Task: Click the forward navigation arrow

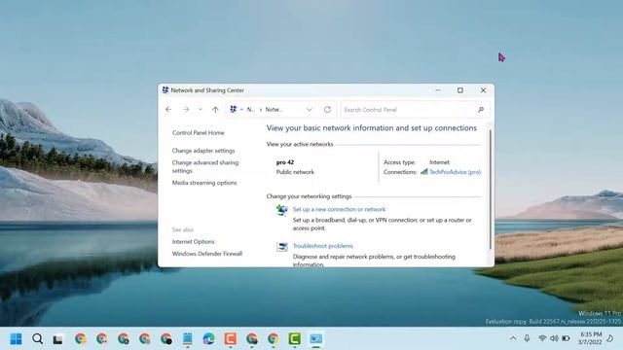Action: click(x=186, y=110)
